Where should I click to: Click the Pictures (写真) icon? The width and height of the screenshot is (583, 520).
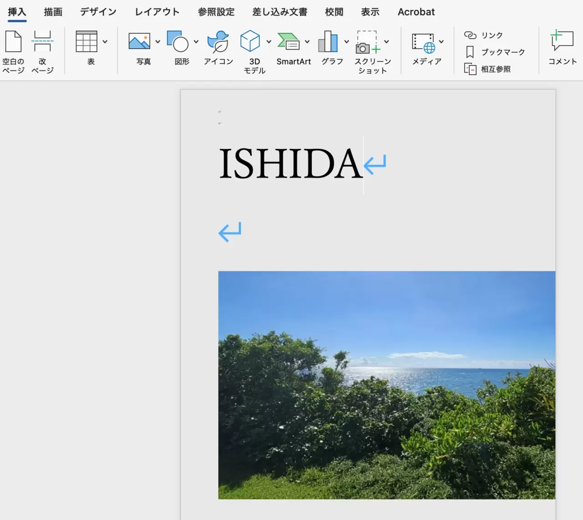point(139,42)
